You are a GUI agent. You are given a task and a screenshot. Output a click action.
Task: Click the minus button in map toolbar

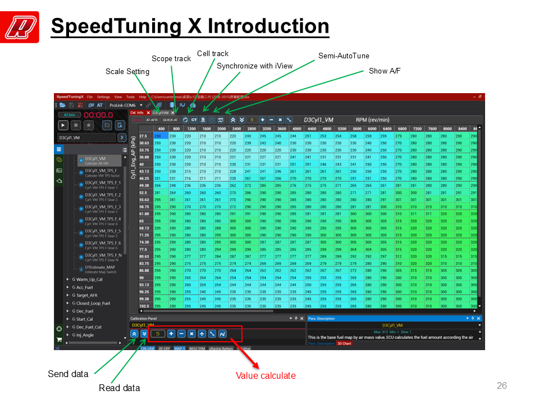[x=271, y=120]
